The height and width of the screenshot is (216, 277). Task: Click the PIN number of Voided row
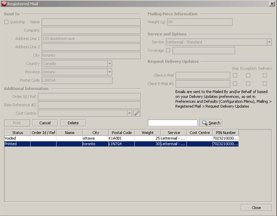(225, 138)
